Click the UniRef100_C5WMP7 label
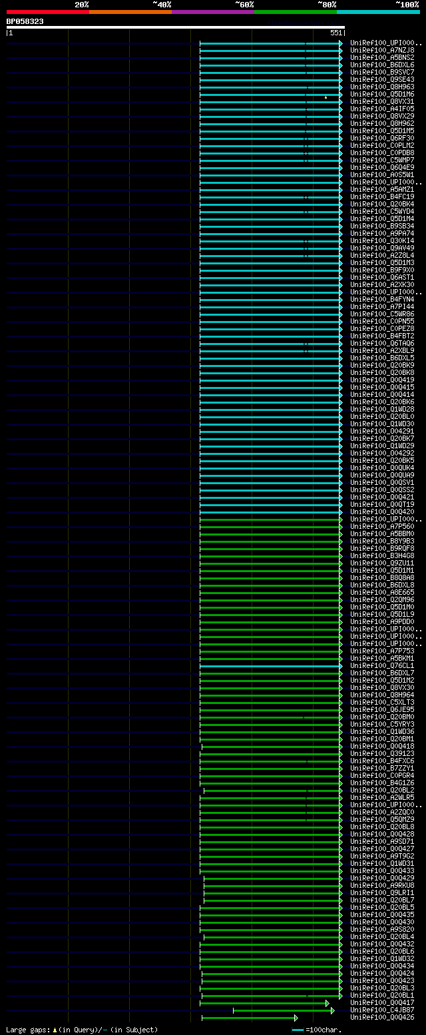This screenshot has height=1035, width=426. pyautogui.click(x=382, y=160)
